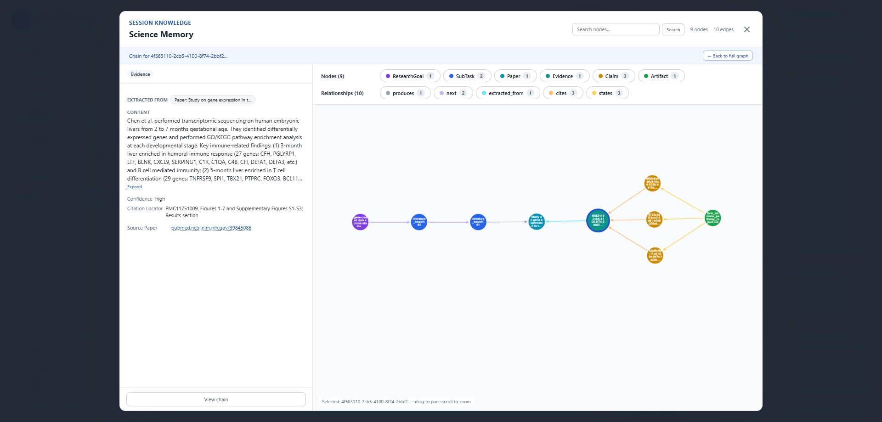Click the teal Paper node 'Study on gene expression'
This screenshot has height=422, width=882.
pos(537,222)
